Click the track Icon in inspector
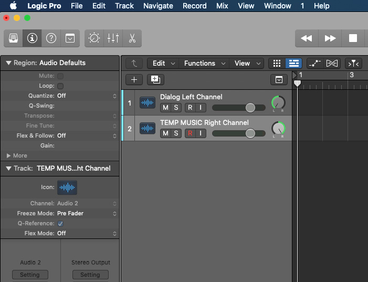The height and width of the screenshot is (282, 368). pos(67,187)
